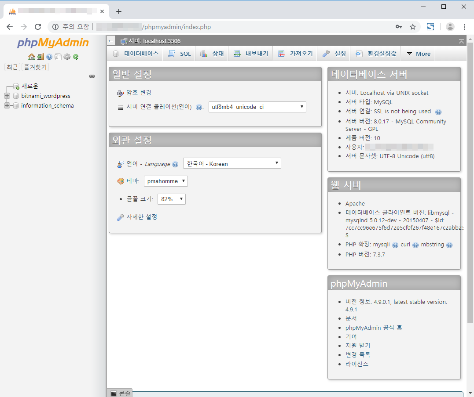Click the Chrome user profile avatar icon
474x397 pixels.
[x=450, y=27]
